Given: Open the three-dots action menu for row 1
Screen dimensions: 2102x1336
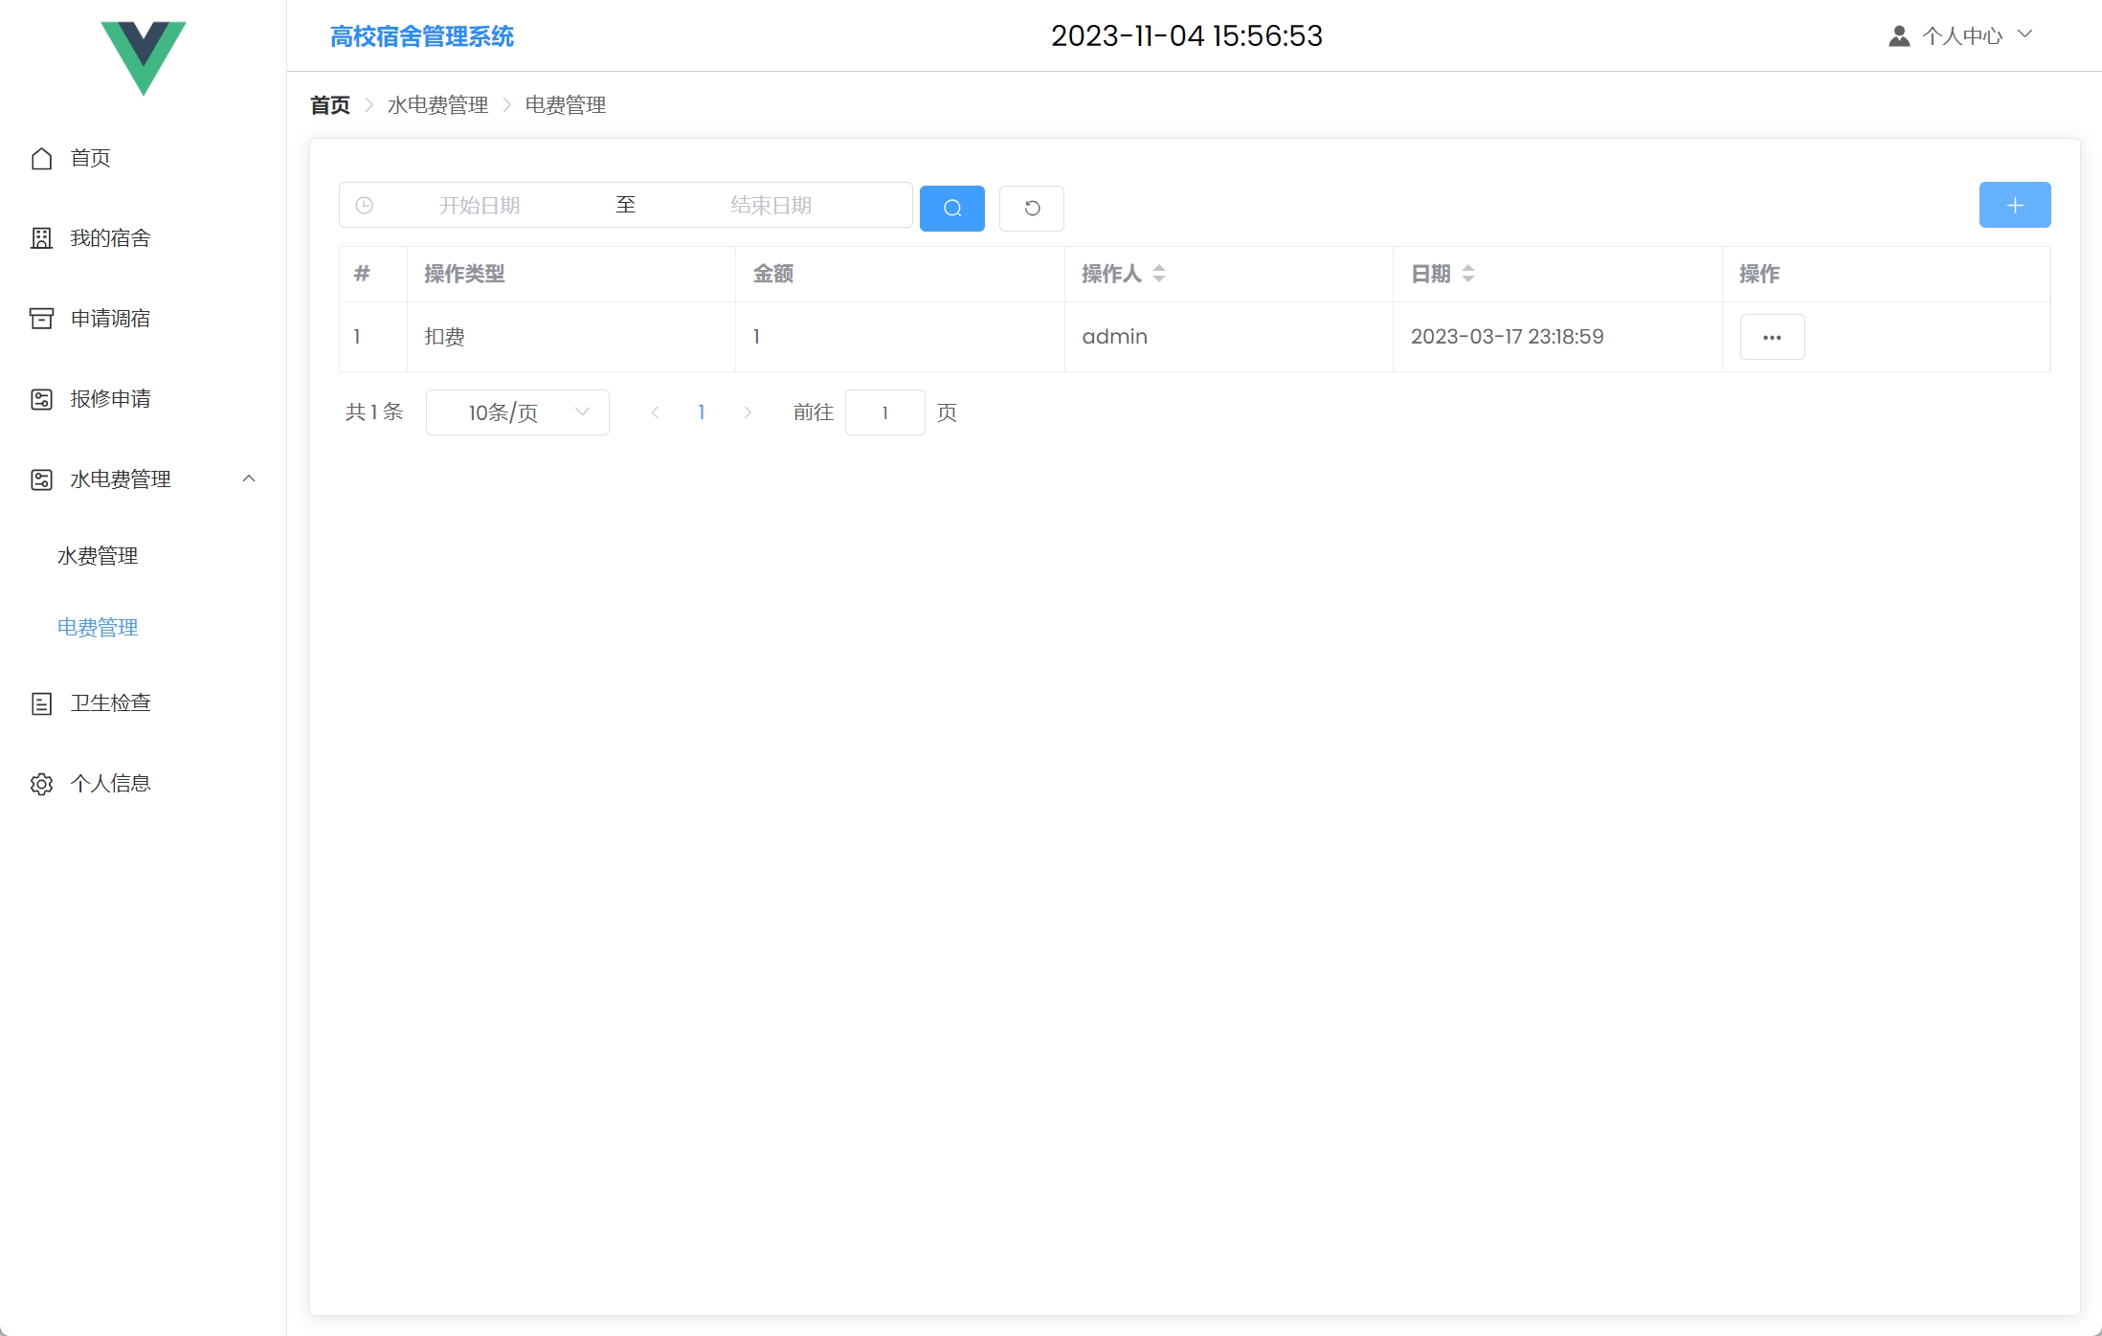Looking at the screenshot, I should point(1772,337).
